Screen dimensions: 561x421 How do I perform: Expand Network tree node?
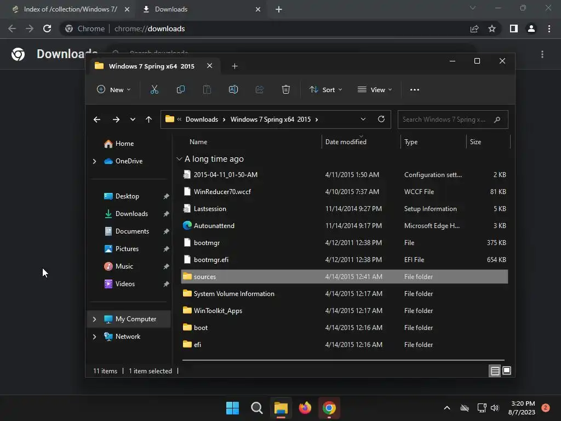click(x=94, y=337)
